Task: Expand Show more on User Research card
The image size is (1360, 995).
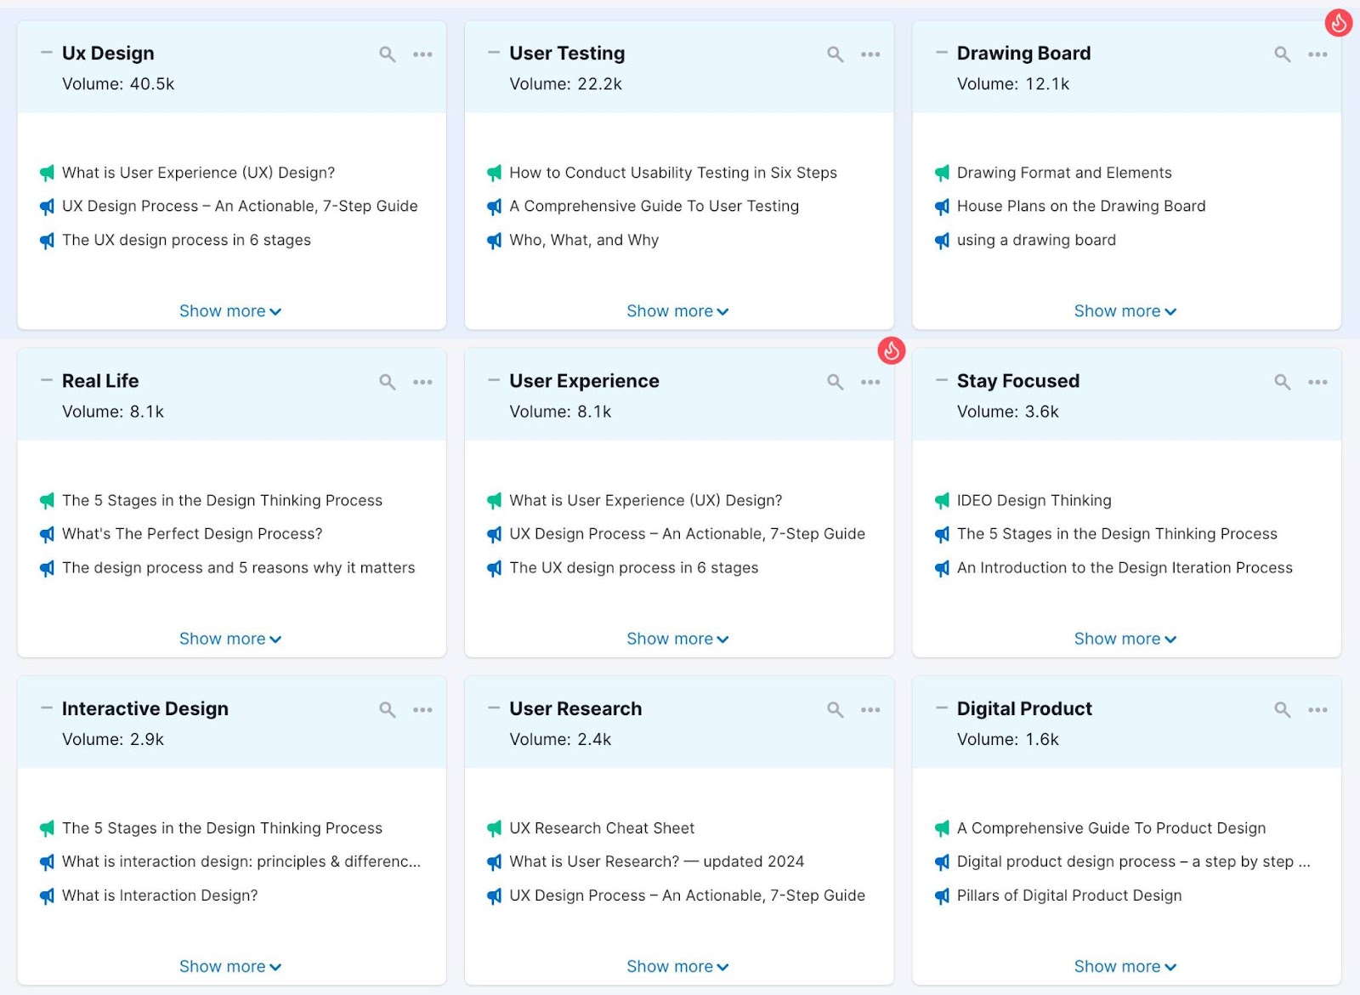Action: pos(677,967)
